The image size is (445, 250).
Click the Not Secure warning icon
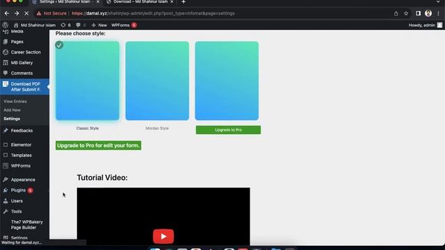point(39,13)
